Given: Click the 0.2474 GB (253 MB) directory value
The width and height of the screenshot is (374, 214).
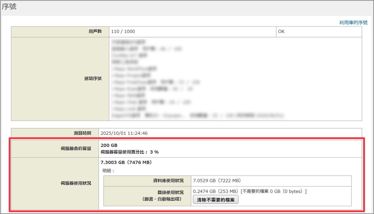Looking at the screenshot, I should [215, 191].
